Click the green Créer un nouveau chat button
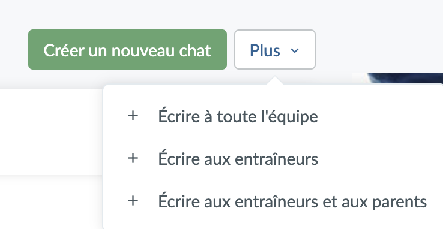Viewport: 443px width, 229px height. click(127, 49)
